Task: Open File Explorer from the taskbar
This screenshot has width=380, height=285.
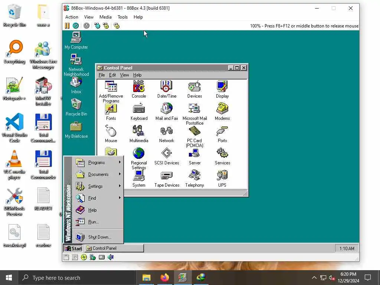Action: pos(146,278)
